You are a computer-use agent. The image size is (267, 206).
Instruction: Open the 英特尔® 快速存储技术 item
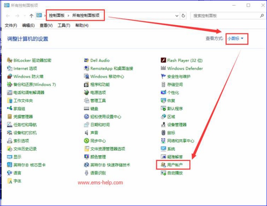pos(107,165)
